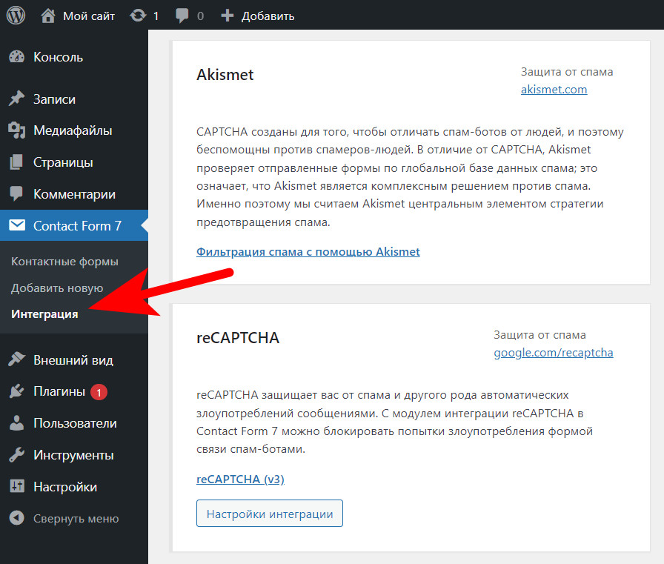Click the red plugins update badge
This screenshot has height=564, width=664.
pyautogui.click(x=99, y=392)
